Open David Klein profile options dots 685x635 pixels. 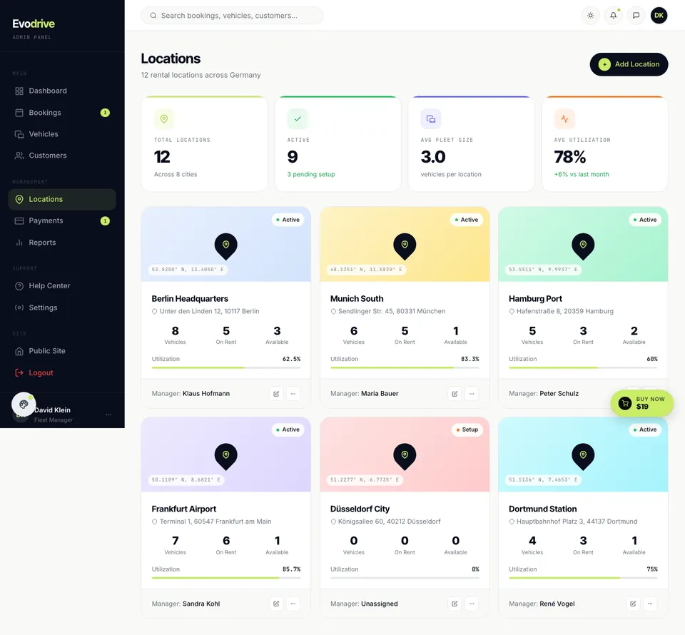pos(108,415)
